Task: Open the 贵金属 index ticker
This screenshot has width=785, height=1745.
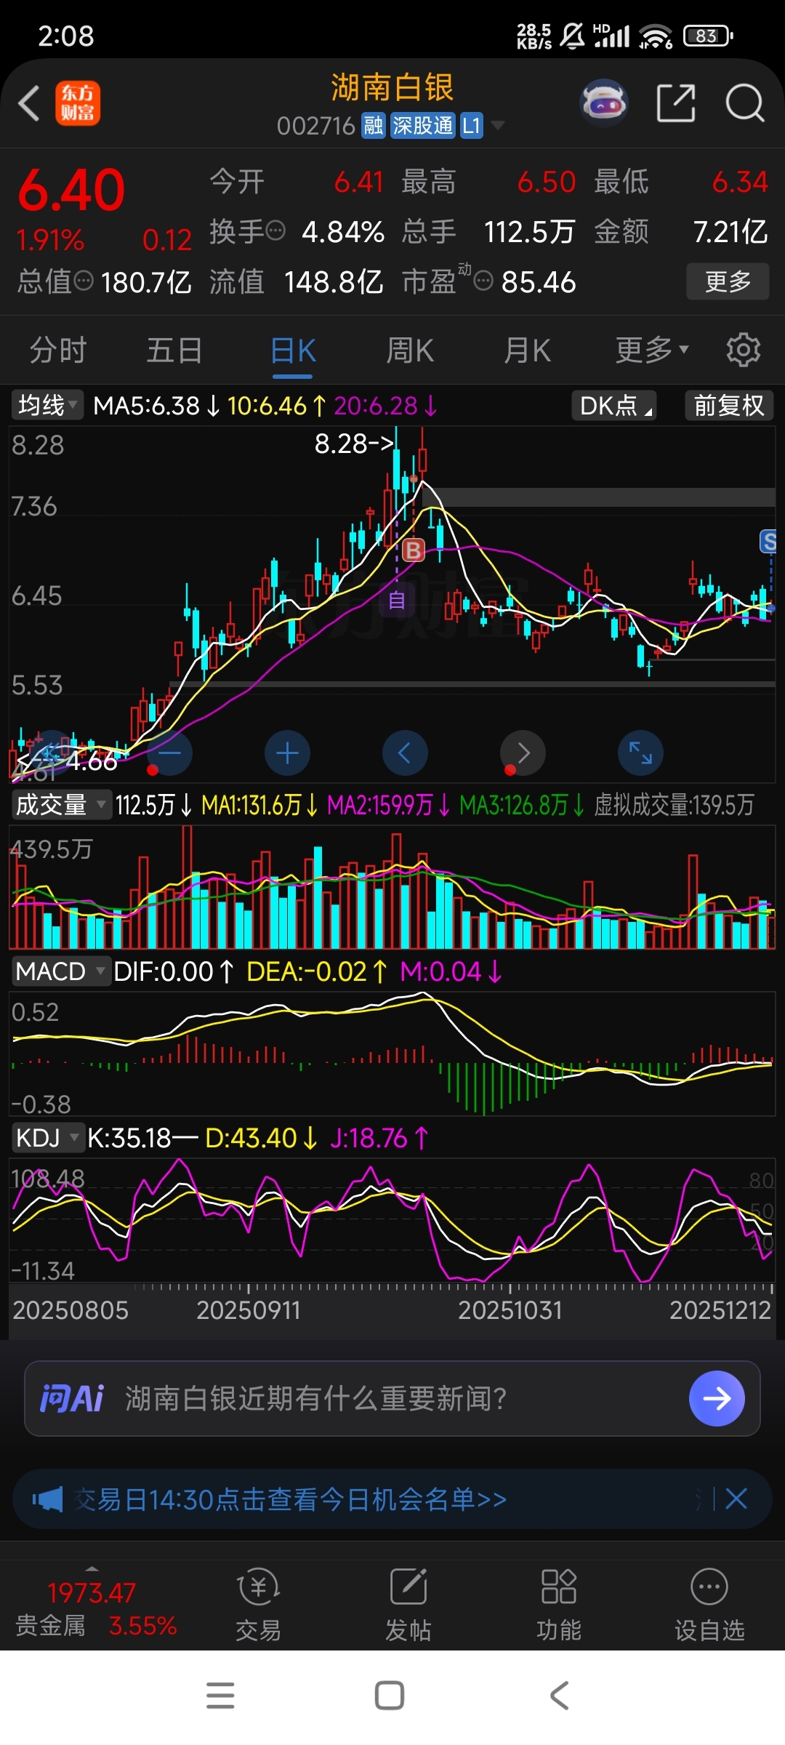Action: 96,1608
